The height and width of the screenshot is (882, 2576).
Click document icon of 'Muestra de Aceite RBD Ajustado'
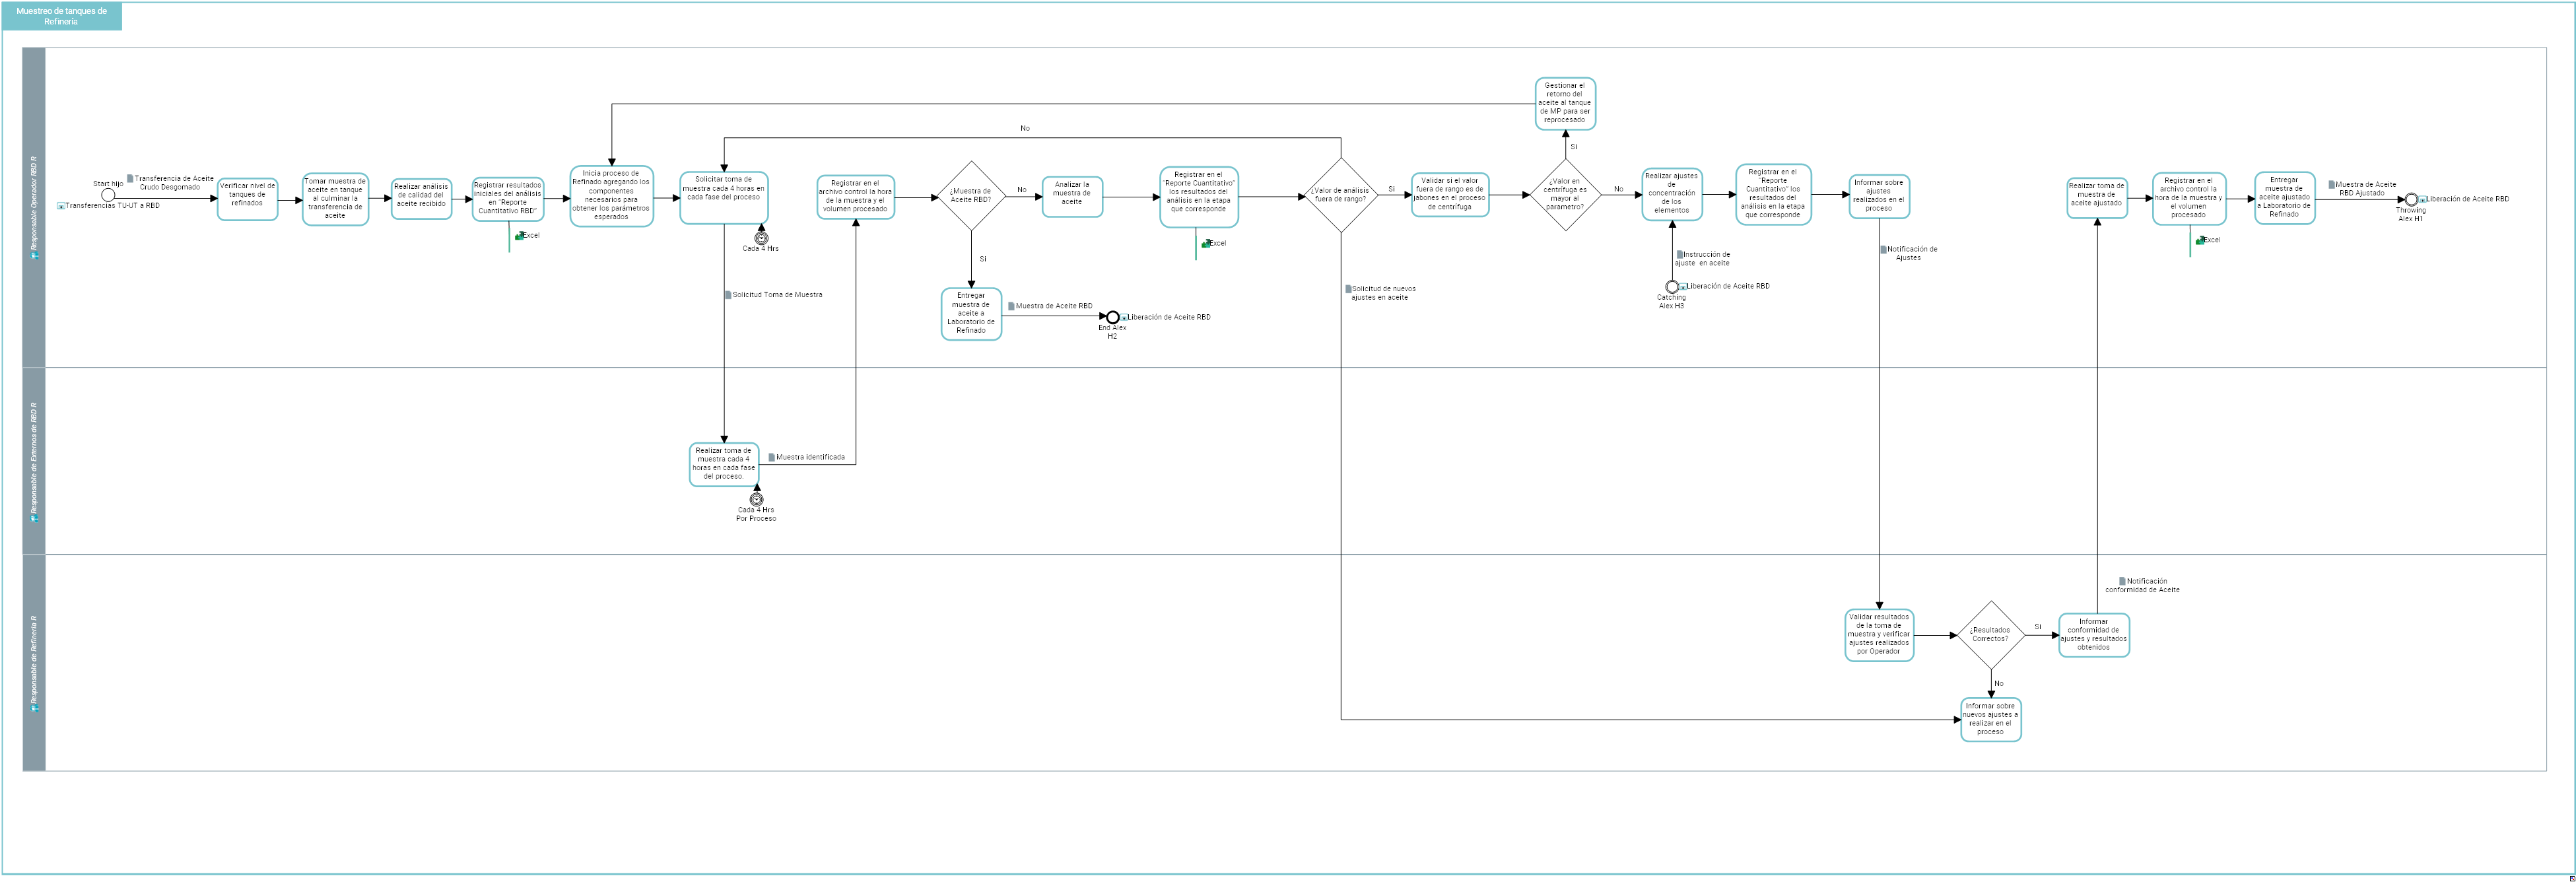coord(2331,185)
